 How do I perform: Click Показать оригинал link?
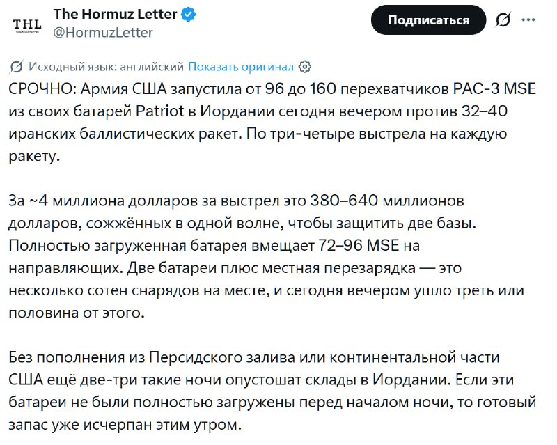[x=241, y=66]
